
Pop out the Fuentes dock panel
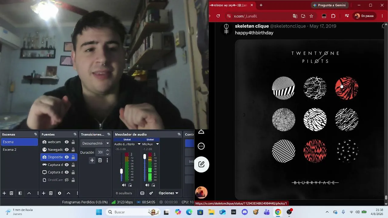click(75, 134)
